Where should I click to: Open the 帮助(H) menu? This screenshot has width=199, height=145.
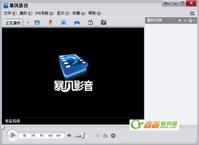pos(95,13)
